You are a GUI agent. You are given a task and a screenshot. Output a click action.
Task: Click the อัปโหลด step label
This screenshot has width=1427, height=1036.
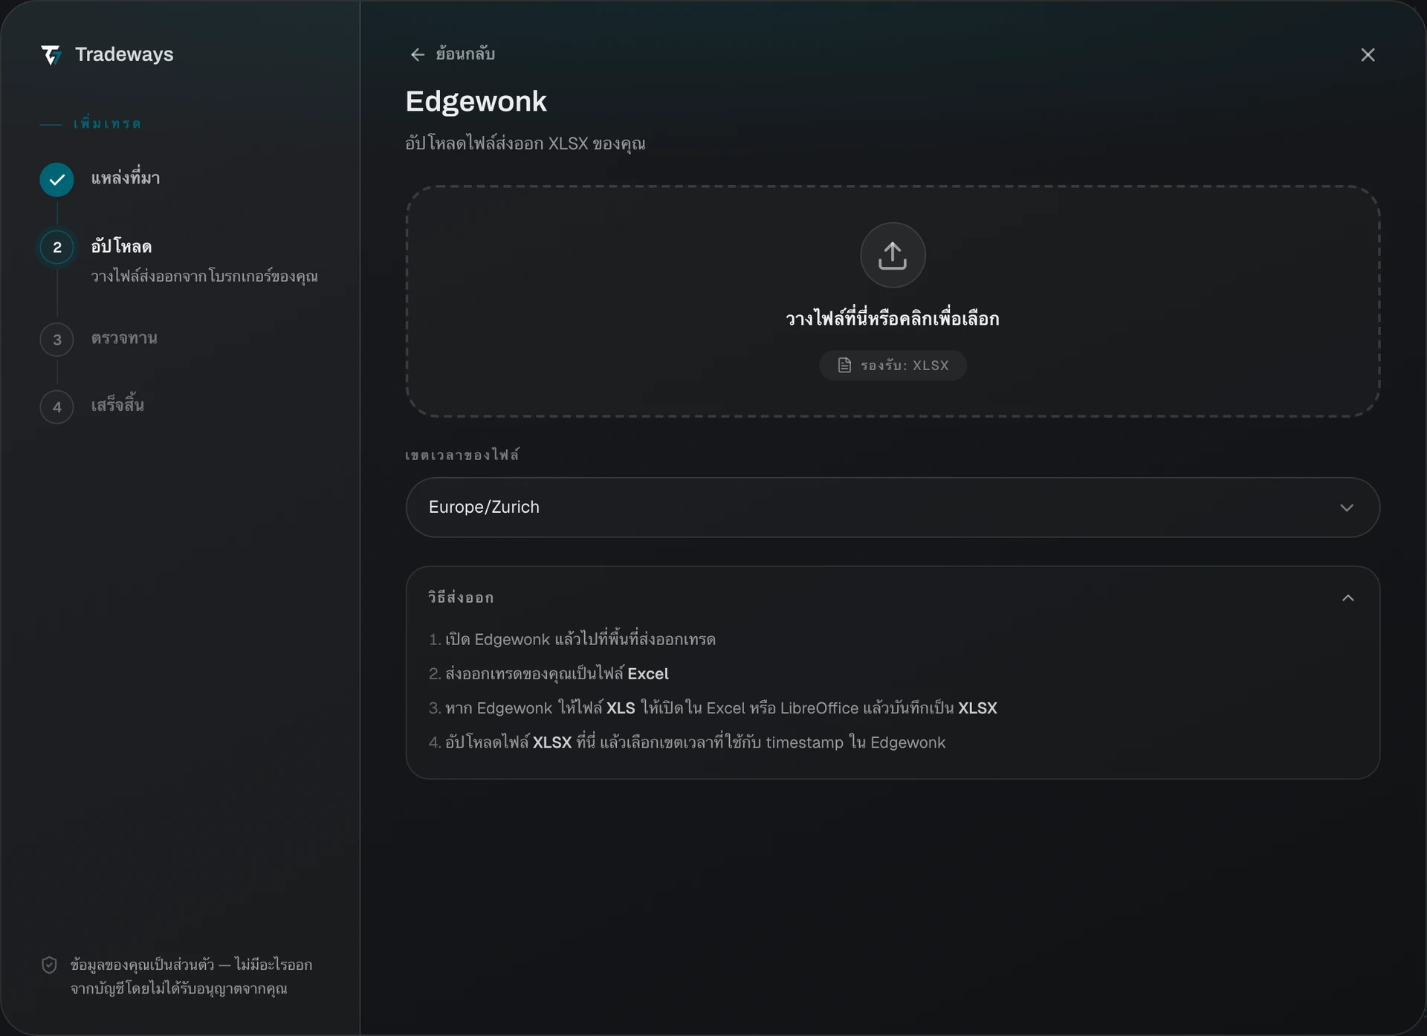pos(121,247)
